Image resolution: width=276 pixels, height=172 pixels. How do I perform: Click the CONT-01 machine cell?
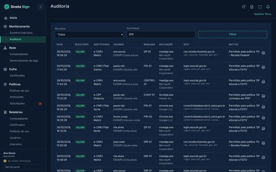pos(149,95)
